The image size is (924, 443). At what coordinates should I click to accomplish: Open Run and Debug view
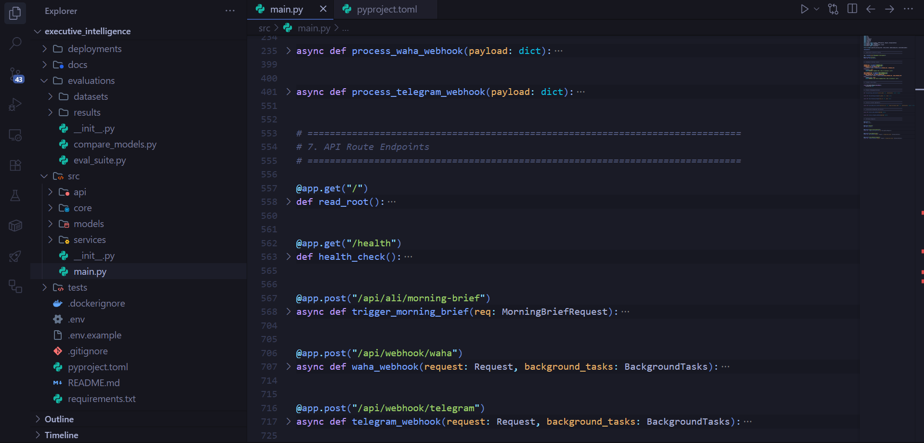pos(15,105)
